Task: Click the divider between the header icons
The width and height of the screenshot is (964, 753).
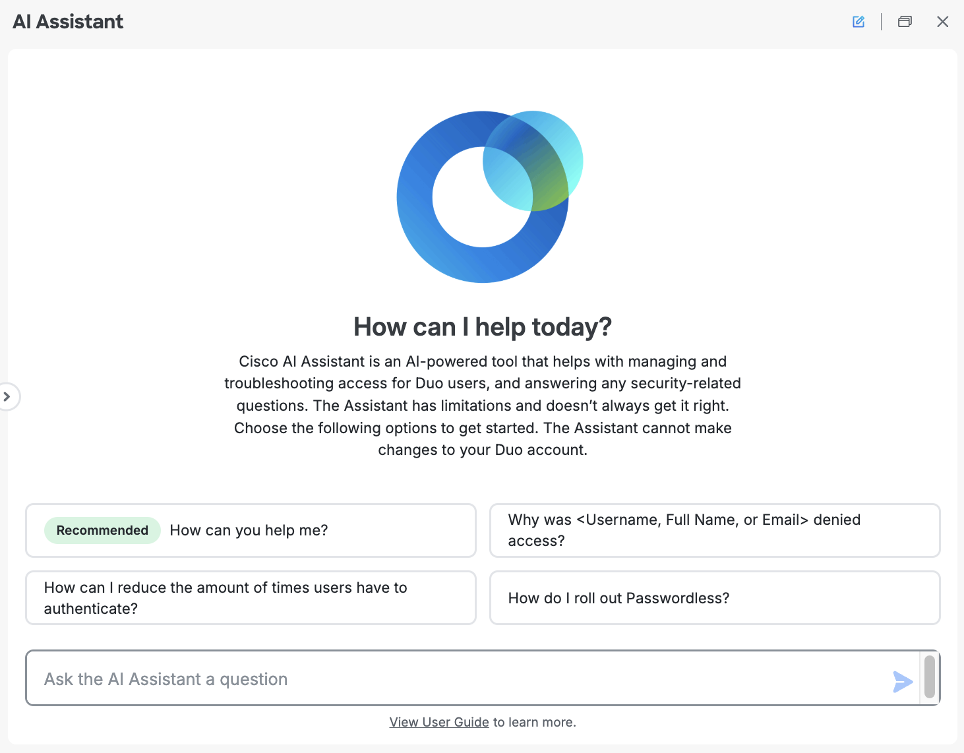Action: pos(882,22)
